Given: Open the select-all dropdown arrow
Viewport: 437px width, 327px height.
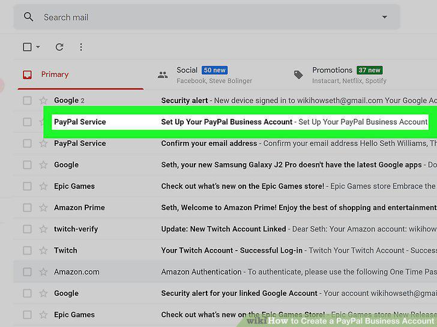Looking at the screenshot, I should click(38, 47).
